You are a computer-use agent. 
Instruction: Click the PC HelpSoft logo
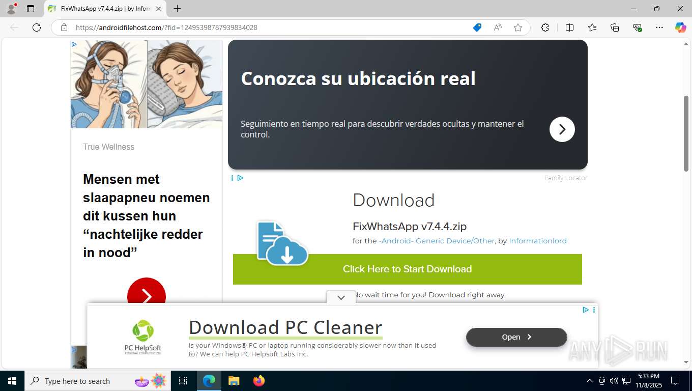[x=143, y=337]
